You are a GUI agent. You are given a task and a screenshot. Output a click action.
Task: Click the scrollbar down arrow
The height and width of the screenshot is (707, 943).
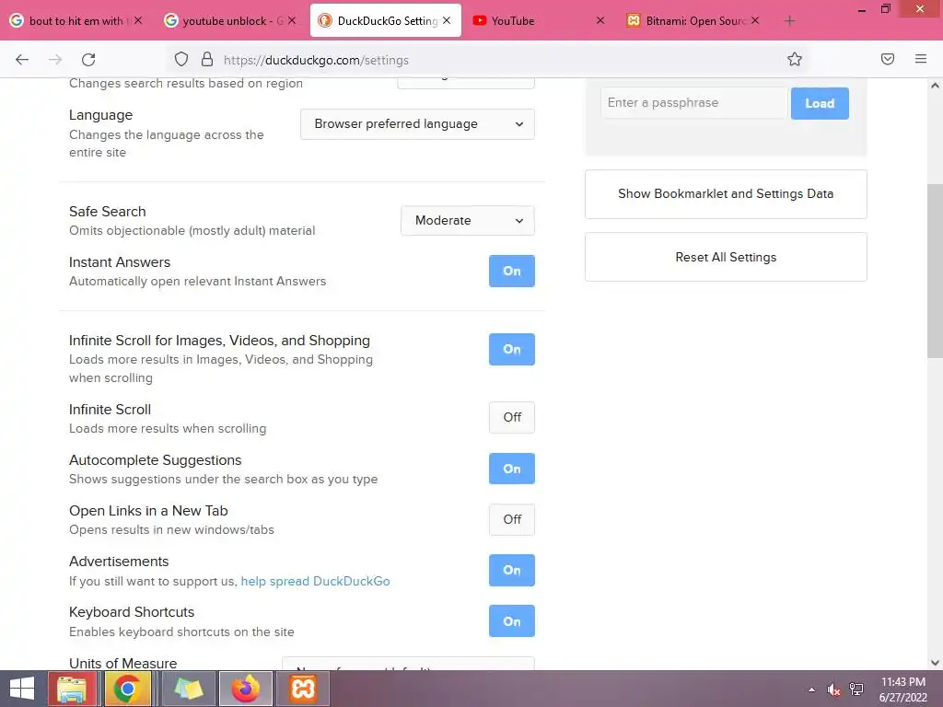click(935, 663)
